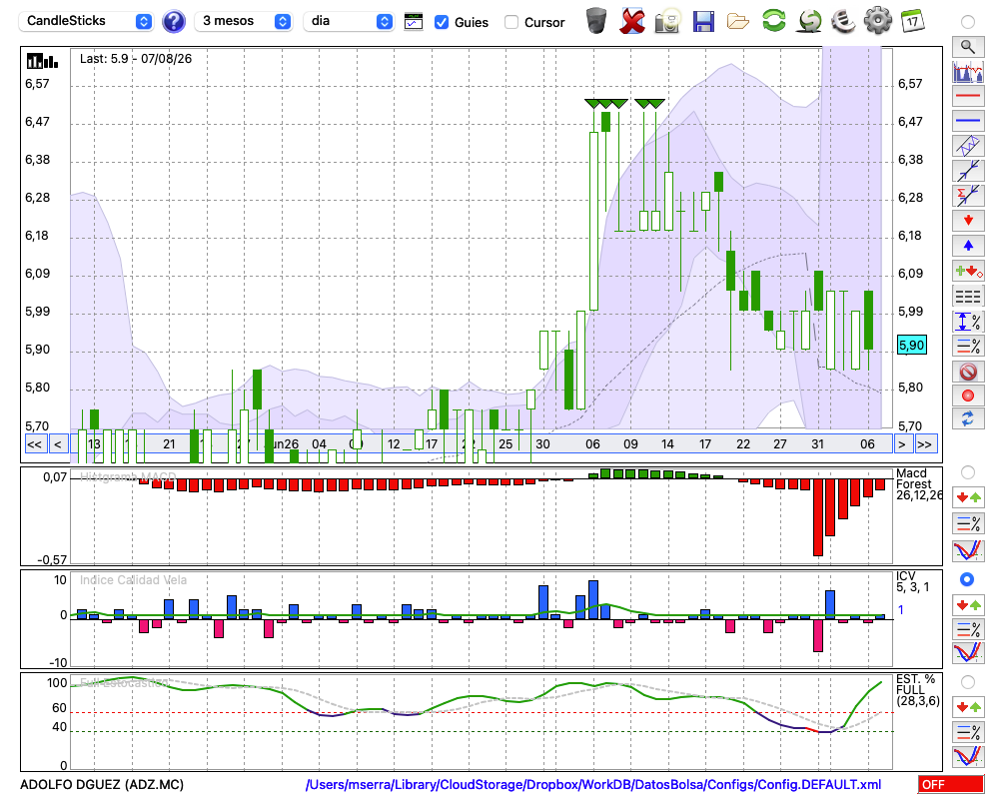The image size is (999, 799).
Task: Click main chart lines percent tool
Action: pos(968,346)
